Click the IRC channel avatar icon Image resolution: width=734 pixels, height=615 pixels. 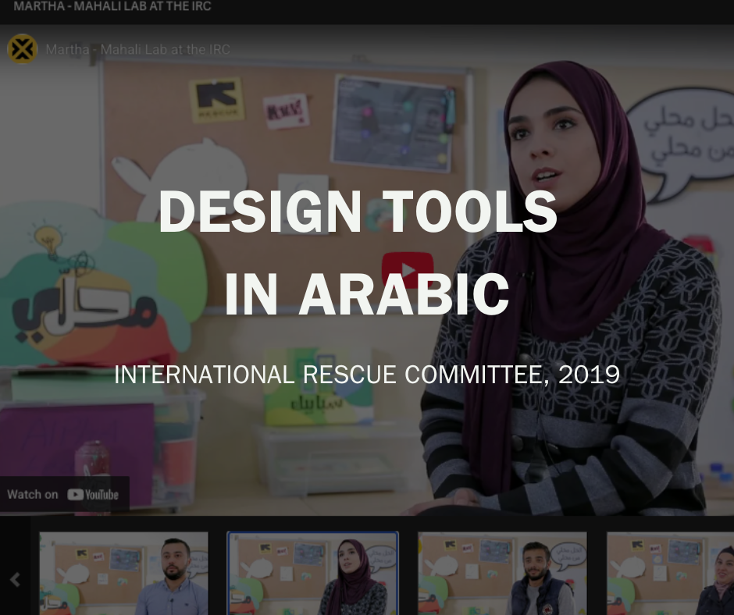pos(22,48)
